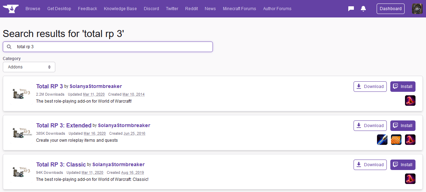Open the user avatar menu
426x192 pixels.
click(417, 9)
